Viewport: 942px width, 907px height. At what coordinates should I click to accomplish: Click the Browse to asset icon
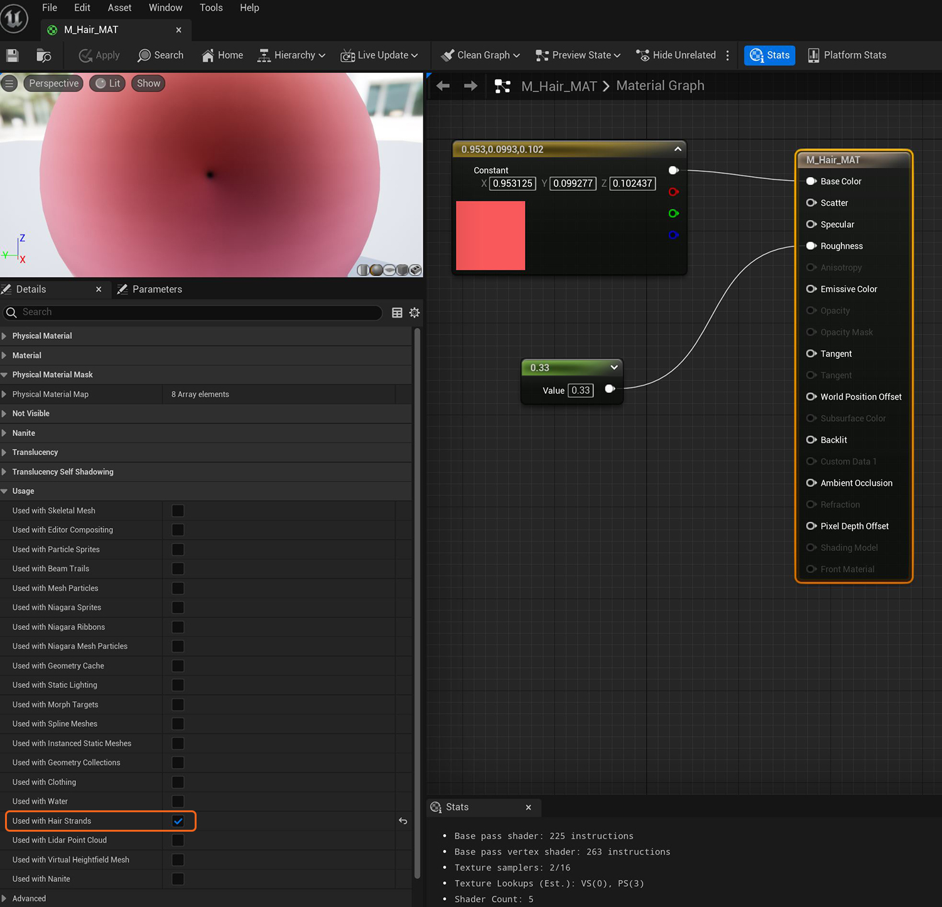43,55
